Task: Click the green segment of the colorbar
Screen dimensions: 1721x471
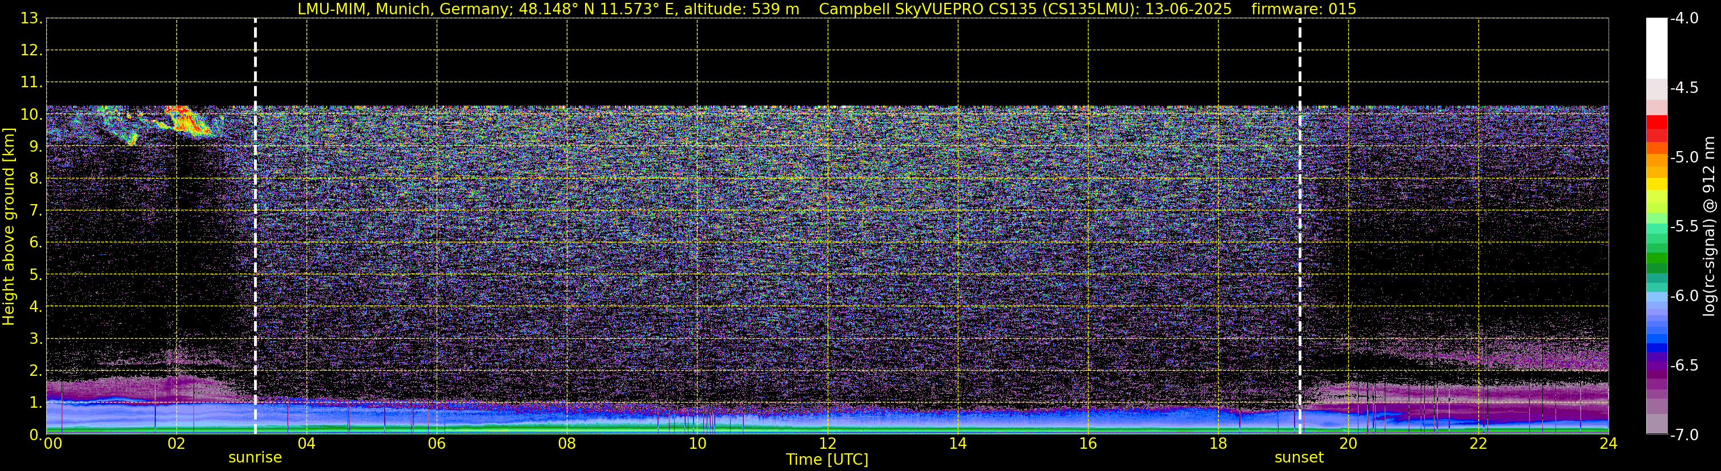Action: [1657, 259]
